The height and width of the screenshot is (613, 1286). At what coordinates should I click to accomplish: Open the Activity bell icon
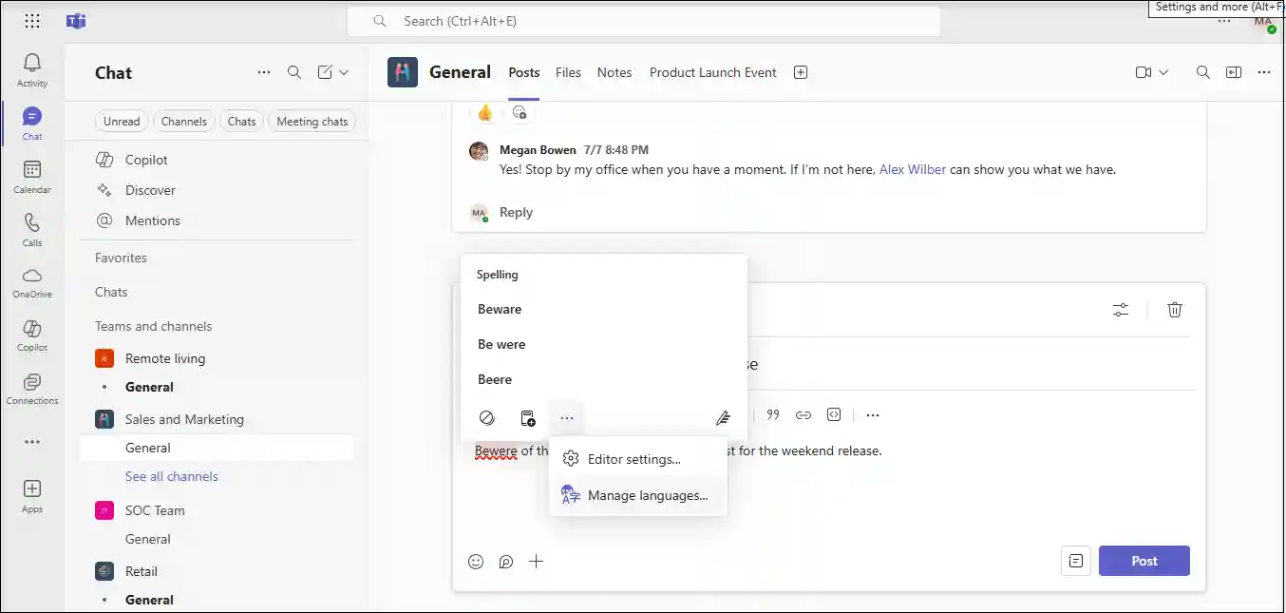(x=32, y=69)
